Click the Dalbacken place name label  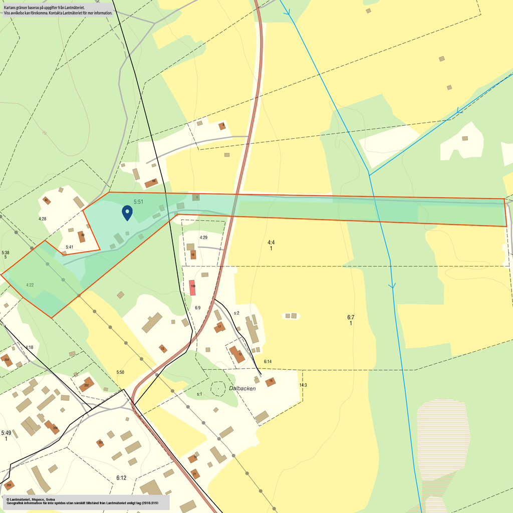242,388
